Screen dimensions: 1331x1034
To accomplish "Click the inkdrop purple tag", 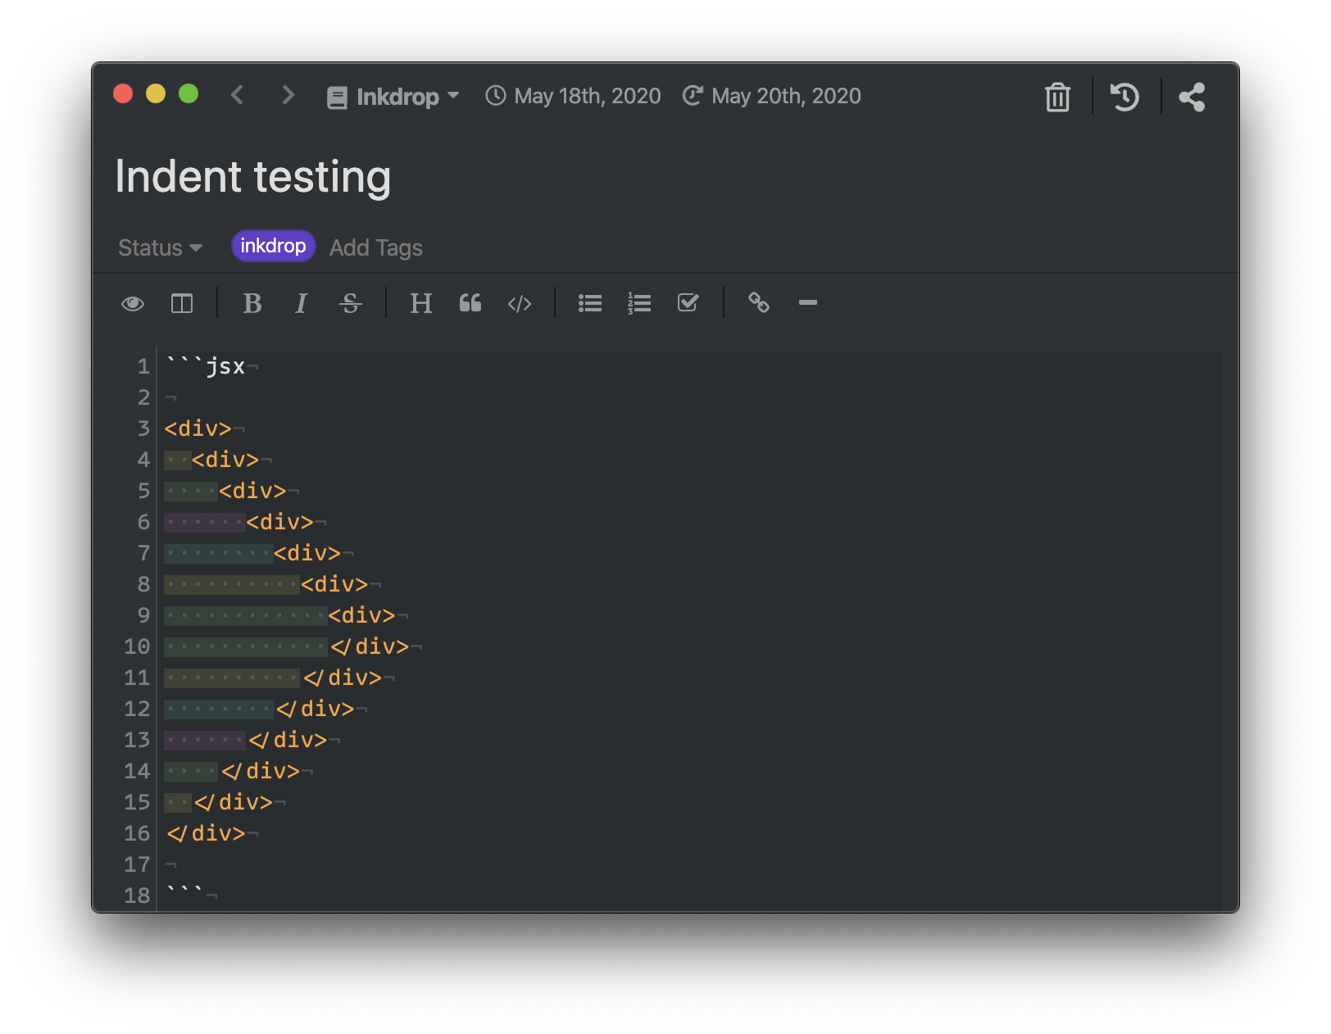I will coord(273,246).
